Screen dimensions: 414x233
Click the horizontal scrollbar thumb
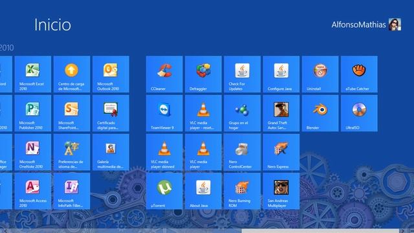320,231
